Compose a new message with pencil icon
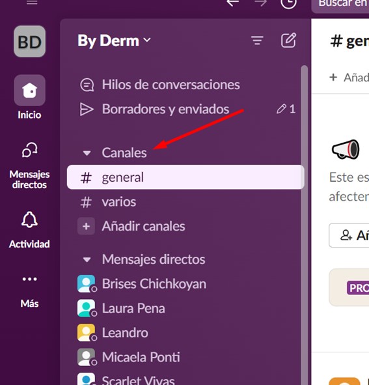The height and width of the screenshot is (385, 369). 288,40
